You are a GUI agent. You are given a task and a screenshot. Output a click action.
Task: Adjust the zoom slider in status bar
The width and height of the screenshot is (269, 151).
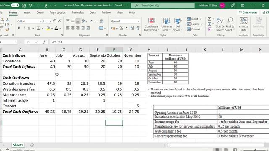click(256, 150)
